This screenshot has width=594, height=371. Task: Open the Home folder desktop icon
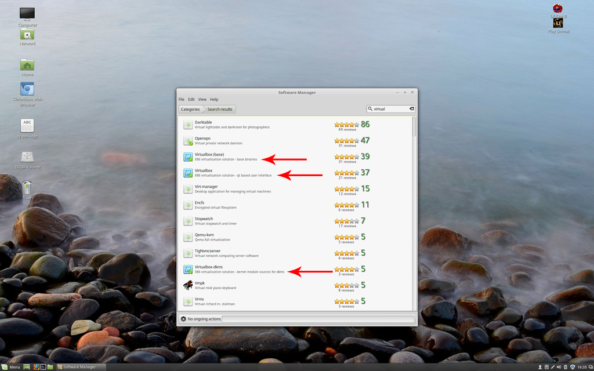tap(27, 65)
